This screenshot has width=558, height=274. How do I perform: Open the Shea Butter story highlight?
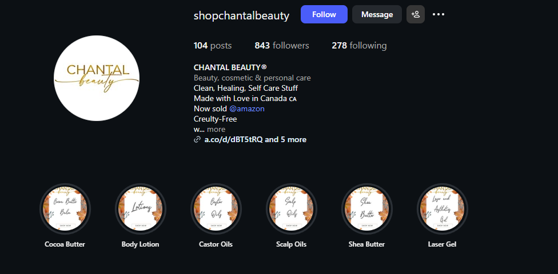click(x=366, y=209)
